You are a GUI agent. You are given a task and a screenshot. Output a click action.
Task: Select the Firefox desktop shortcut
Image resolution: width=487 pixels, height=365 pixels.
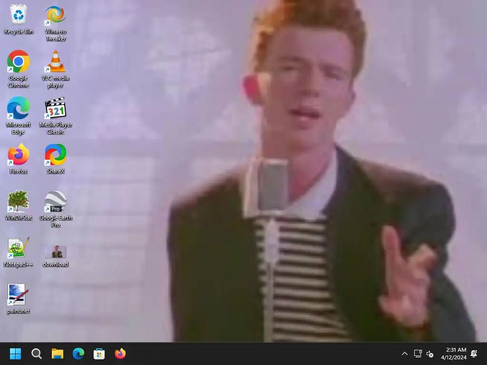tap(19, 159)
